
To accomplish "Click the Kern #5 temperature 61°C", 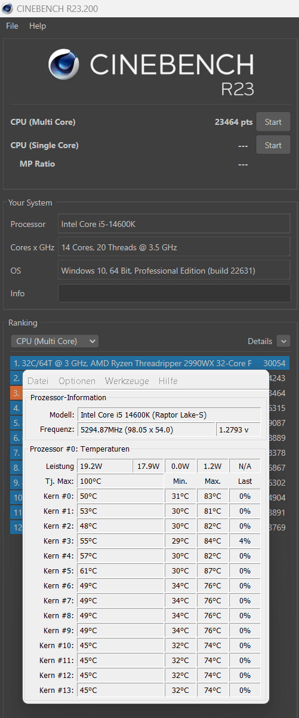I will coord(120,570).
